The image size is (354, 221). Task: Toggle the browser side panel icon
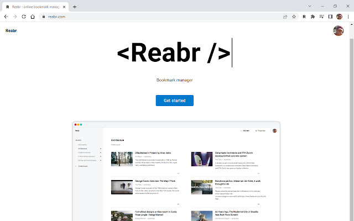330,17
